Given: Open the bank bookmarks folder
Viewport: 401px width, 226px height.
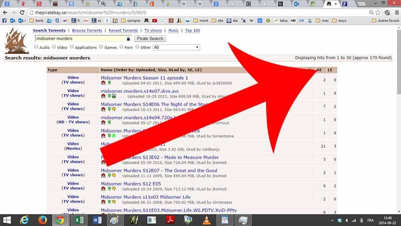Looking at the screenshot, I should tap(36, 21).
